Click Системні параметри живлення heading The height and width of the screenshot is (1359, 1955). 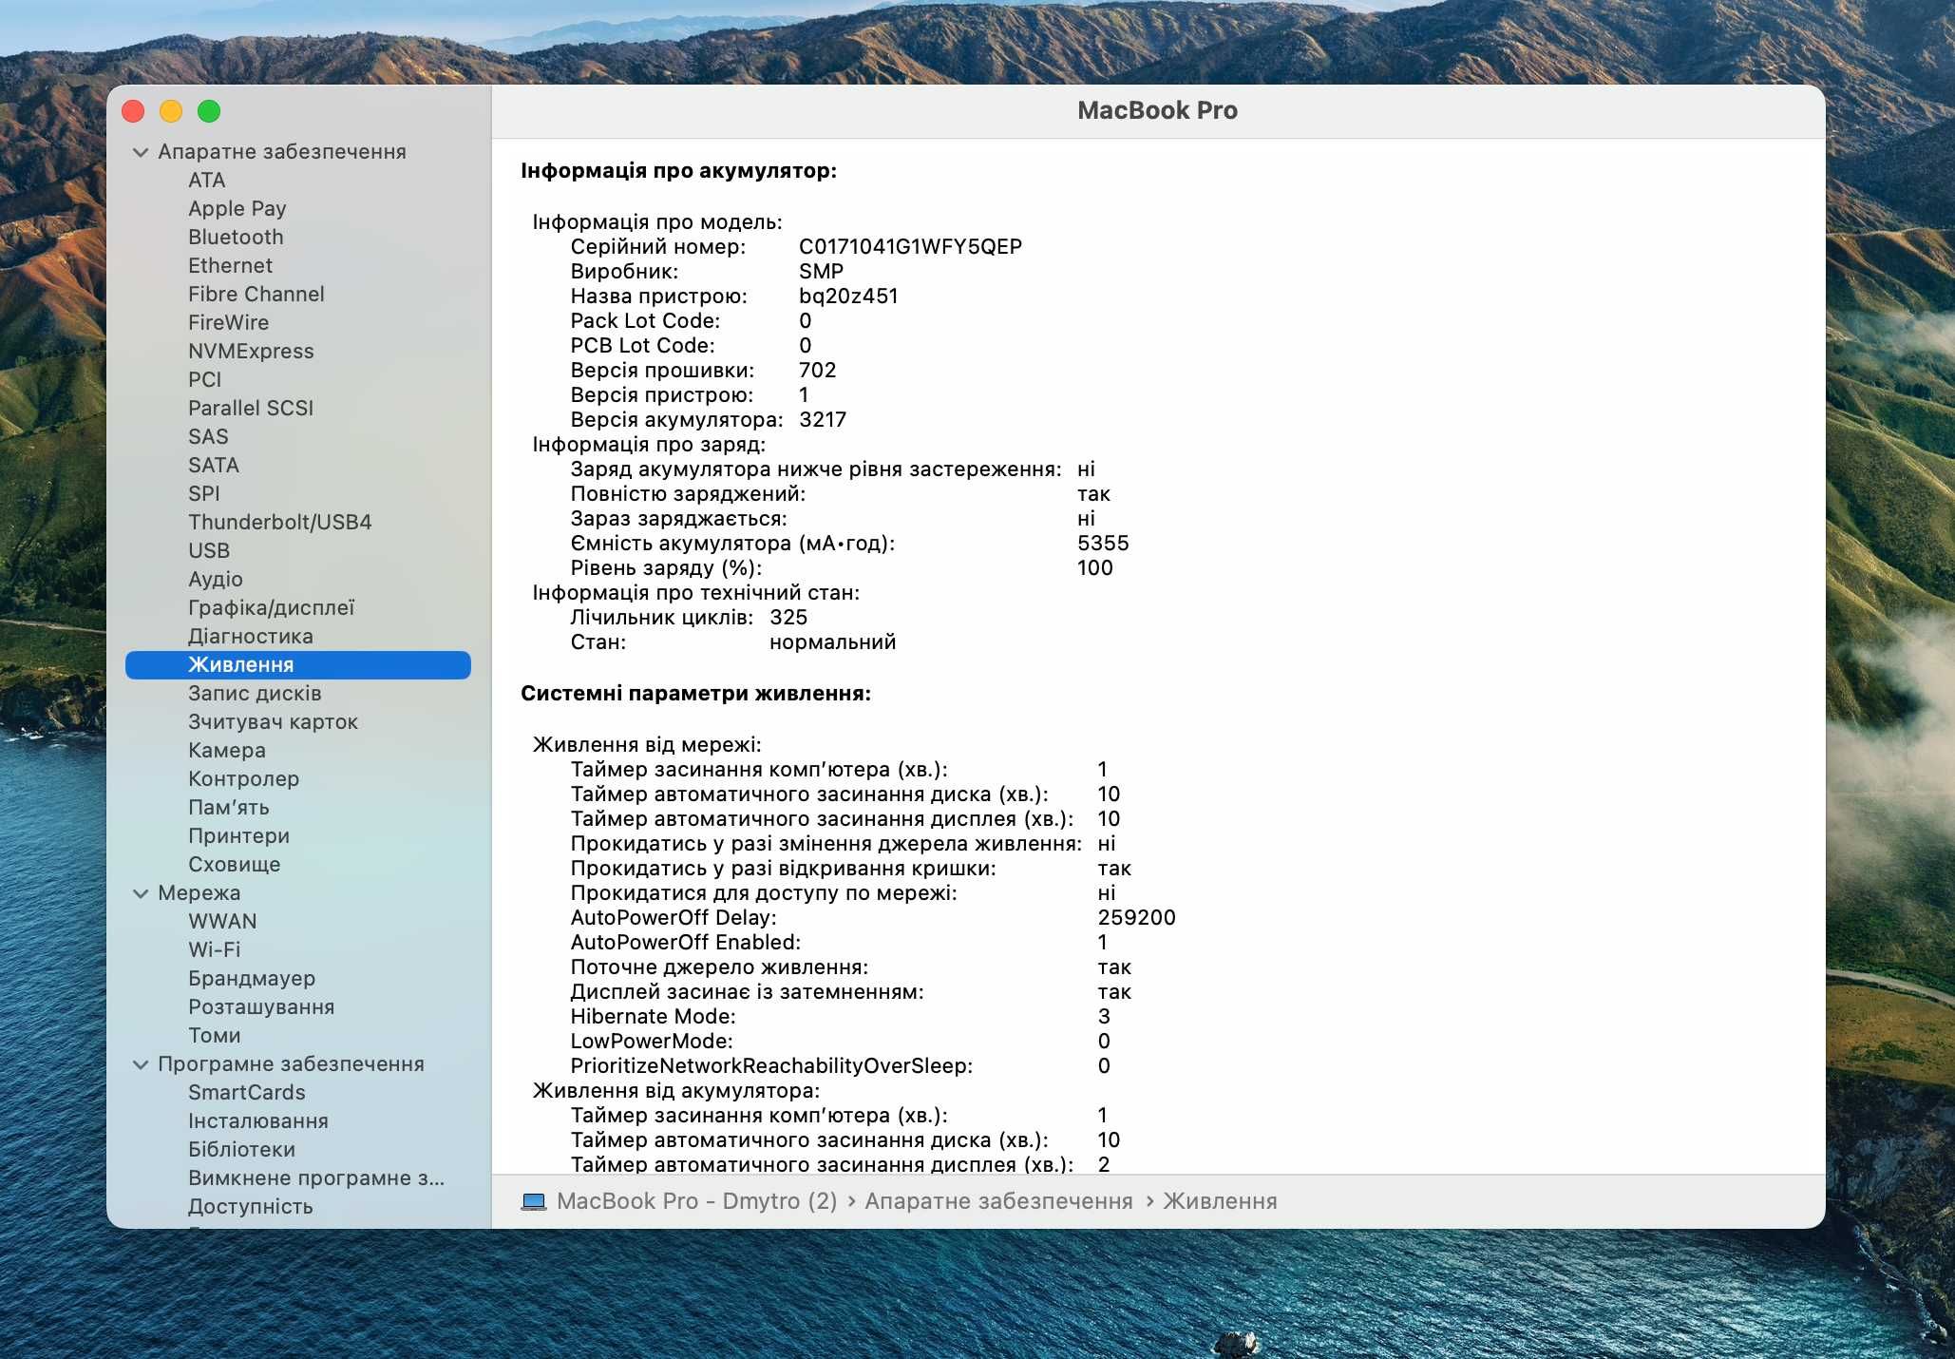pyautogui.click(x=696, y=694)
